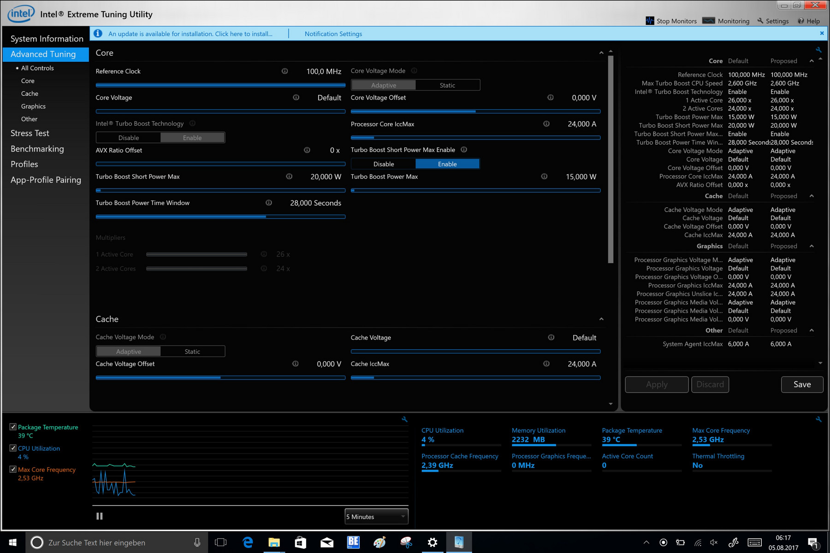The width and height of the screenshot is (830, 553).
Task: Toggle the Max Core Frequency checkbox
Action: click(x=13, y=469)
